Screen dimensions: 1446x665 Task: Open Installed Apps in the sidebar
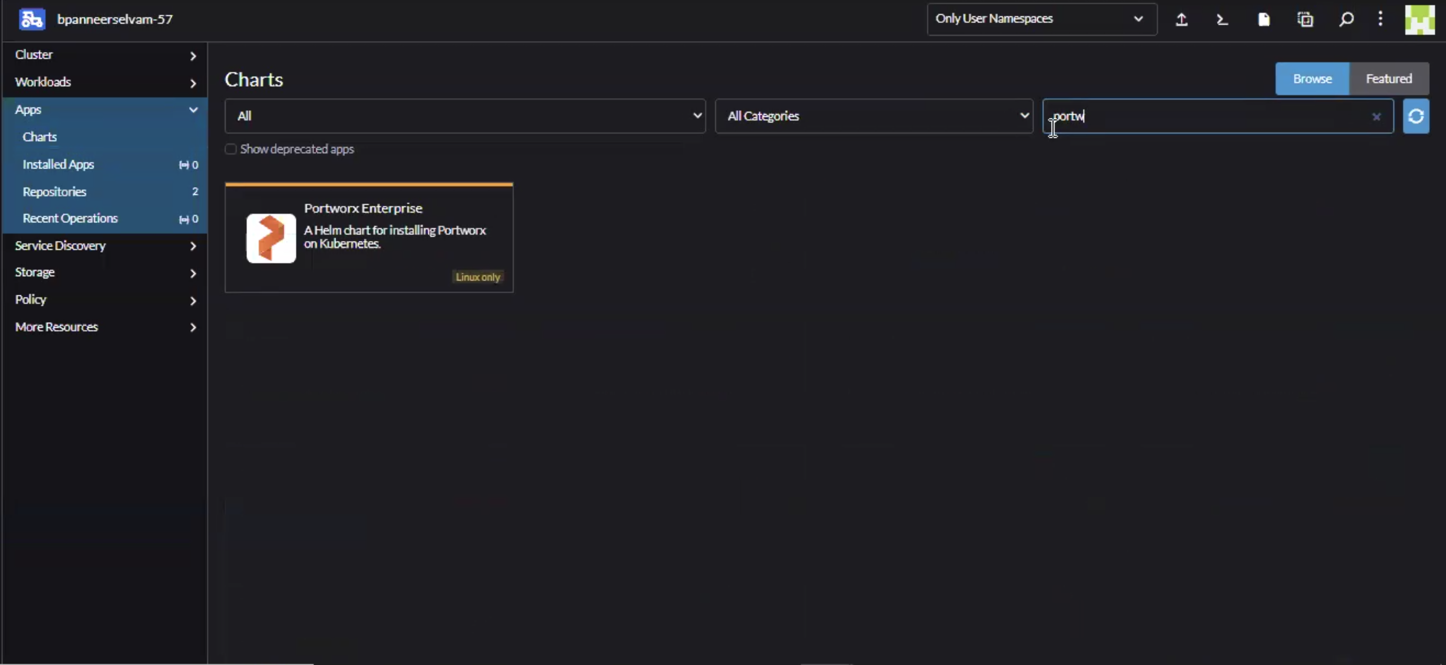pos(58,164)
